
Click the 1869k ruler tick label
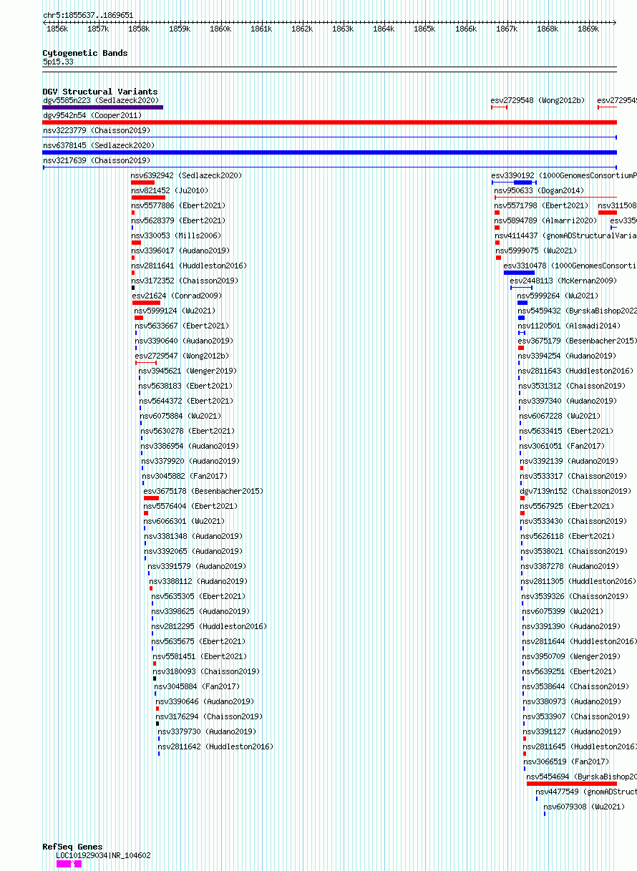tap(588, 29)
